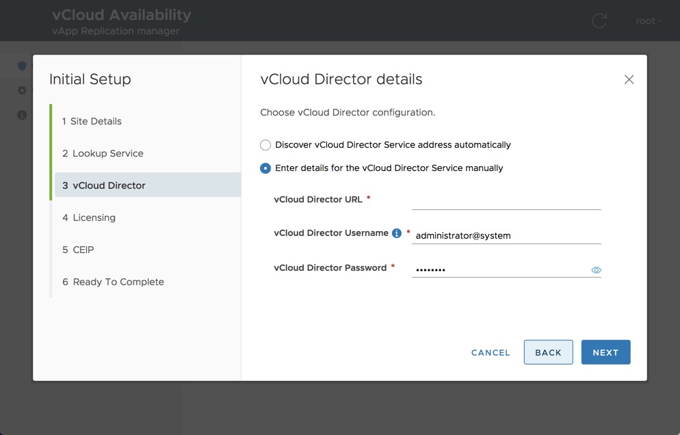Image resolution: width=680 pixels, height=435 pixels.
Task: Click the info circle icon in sidebar
Action: 22,115
